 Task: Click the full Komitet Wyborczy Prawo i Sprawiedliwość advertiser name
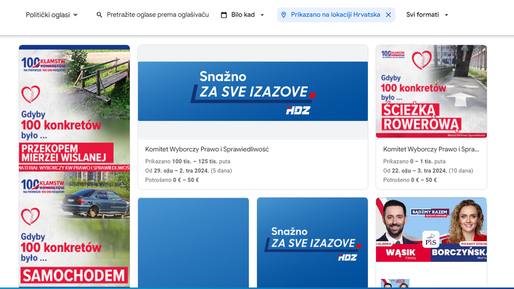coord(207,149)
